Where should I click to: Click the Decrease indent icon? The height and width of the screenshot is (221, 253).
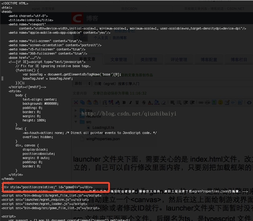(x=185, y=102)
